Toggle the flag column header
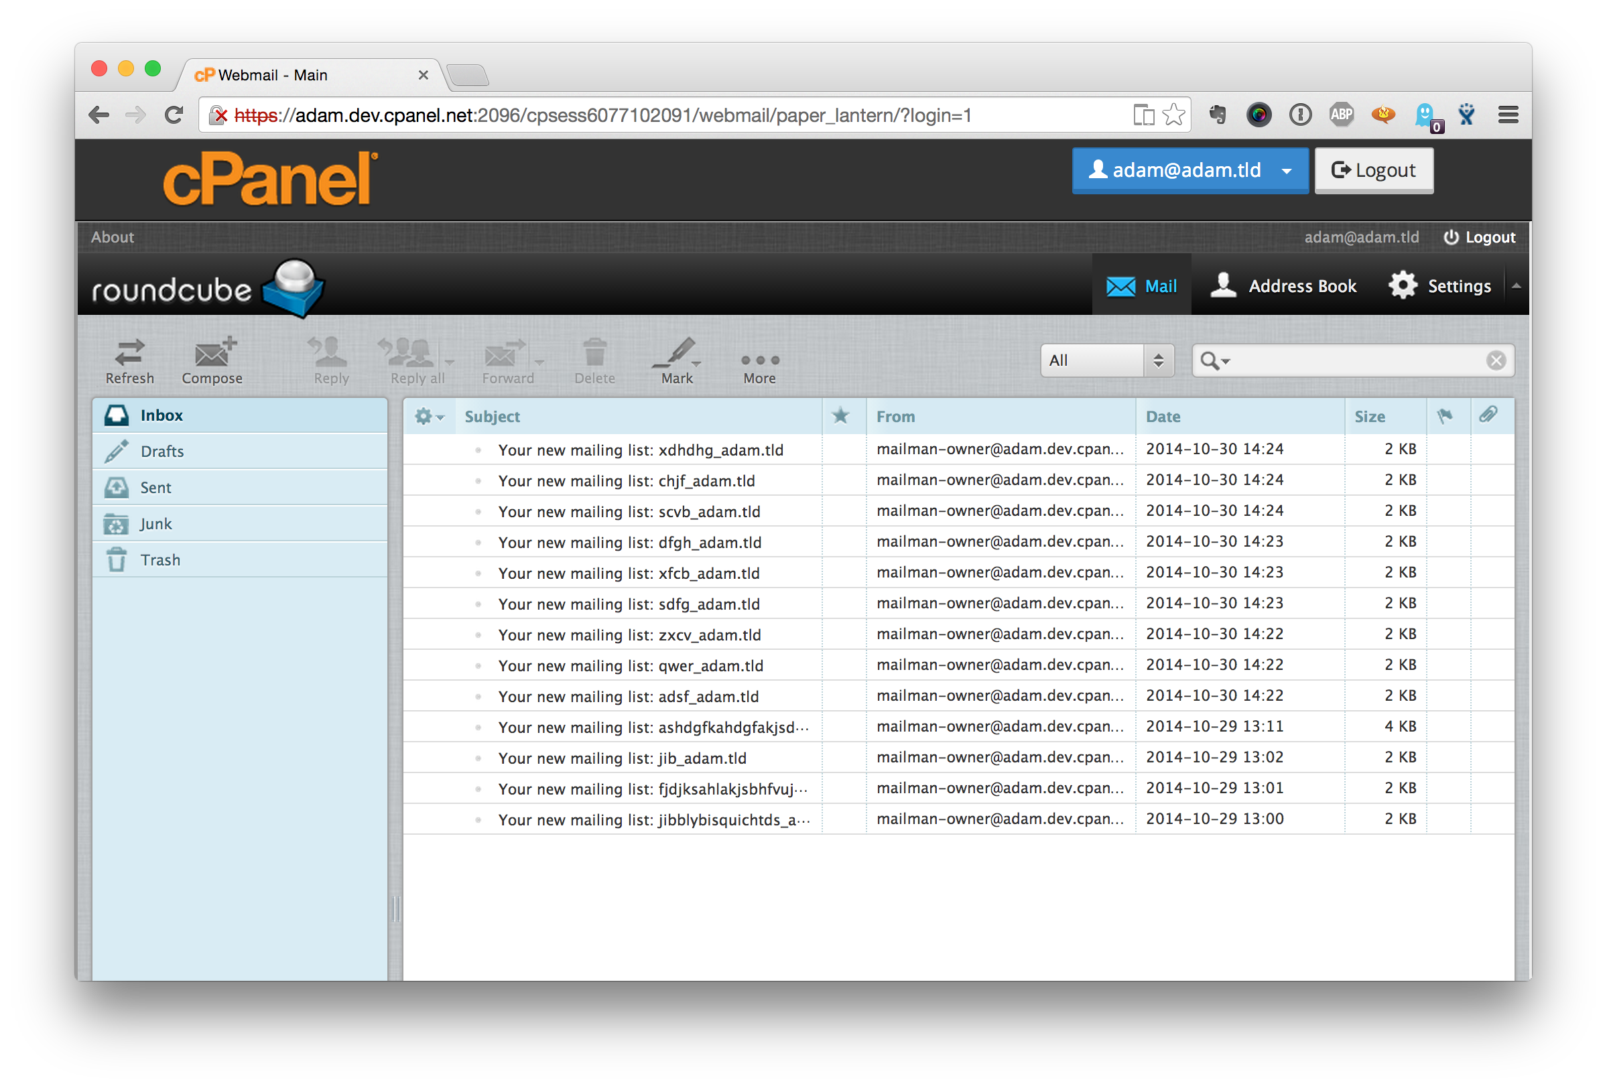 [x=1445, y=415]
